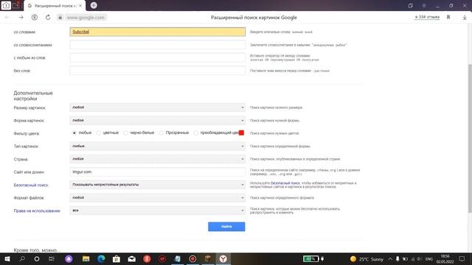
Task: Click the www.google.com address bar
Action: (x=86, y=18)
